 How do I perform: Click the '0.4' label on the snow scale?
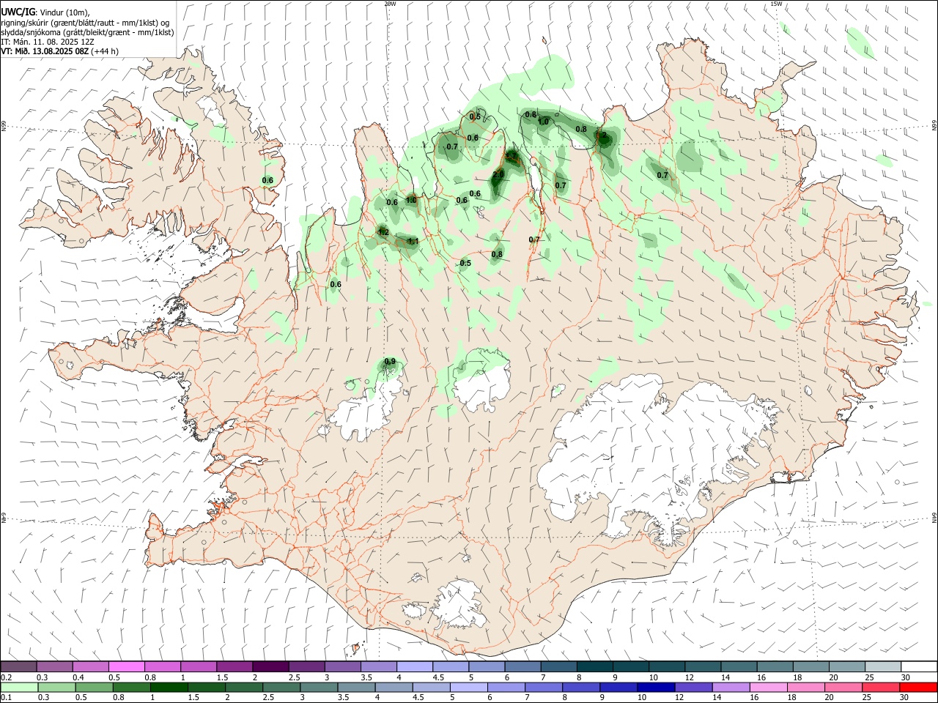pos(78,677)
